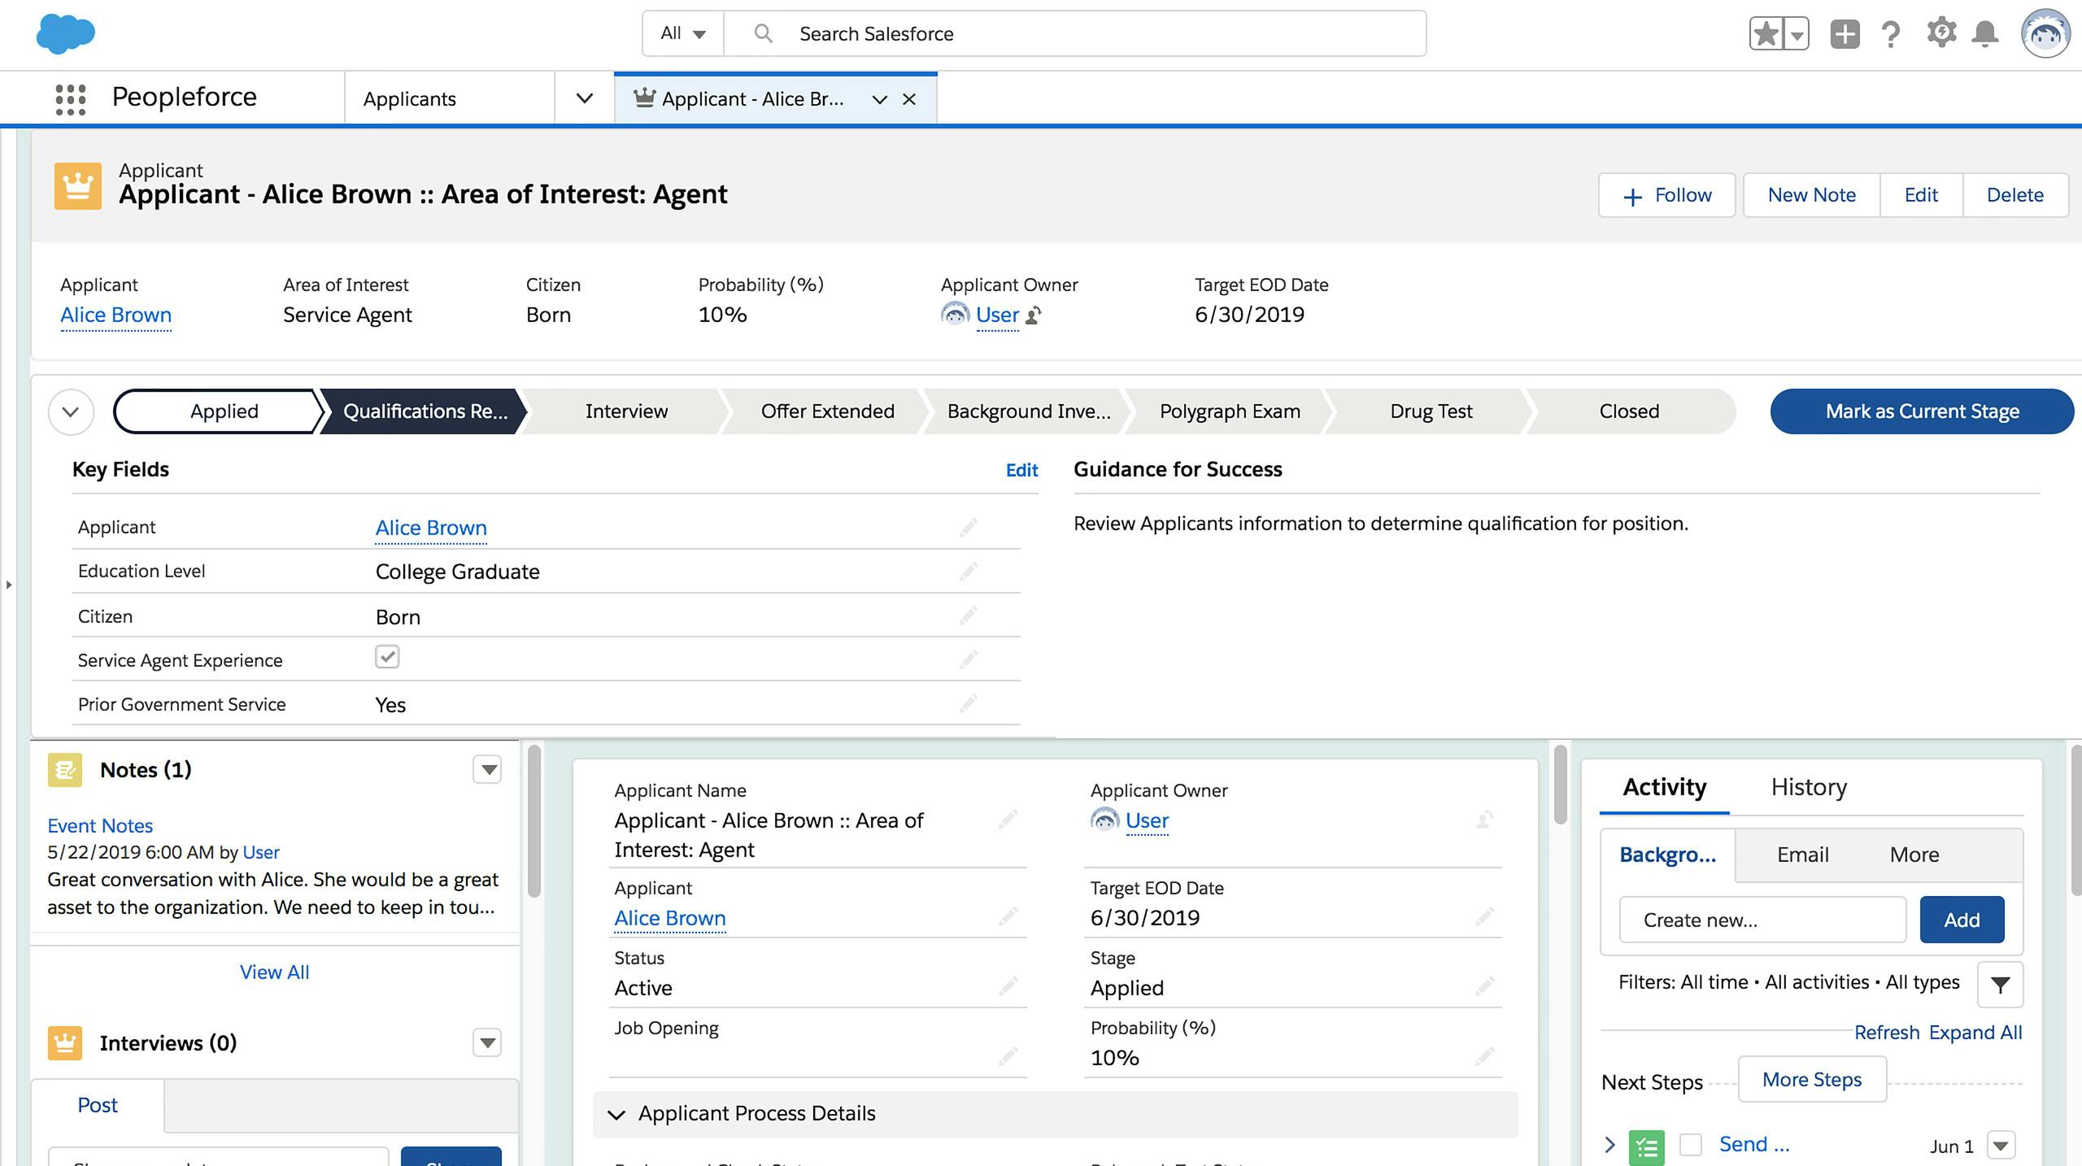The height and width of the screenshot is (1166, 2082).
Task: Click the Add activity button
Action: [x=1962, y=920]
